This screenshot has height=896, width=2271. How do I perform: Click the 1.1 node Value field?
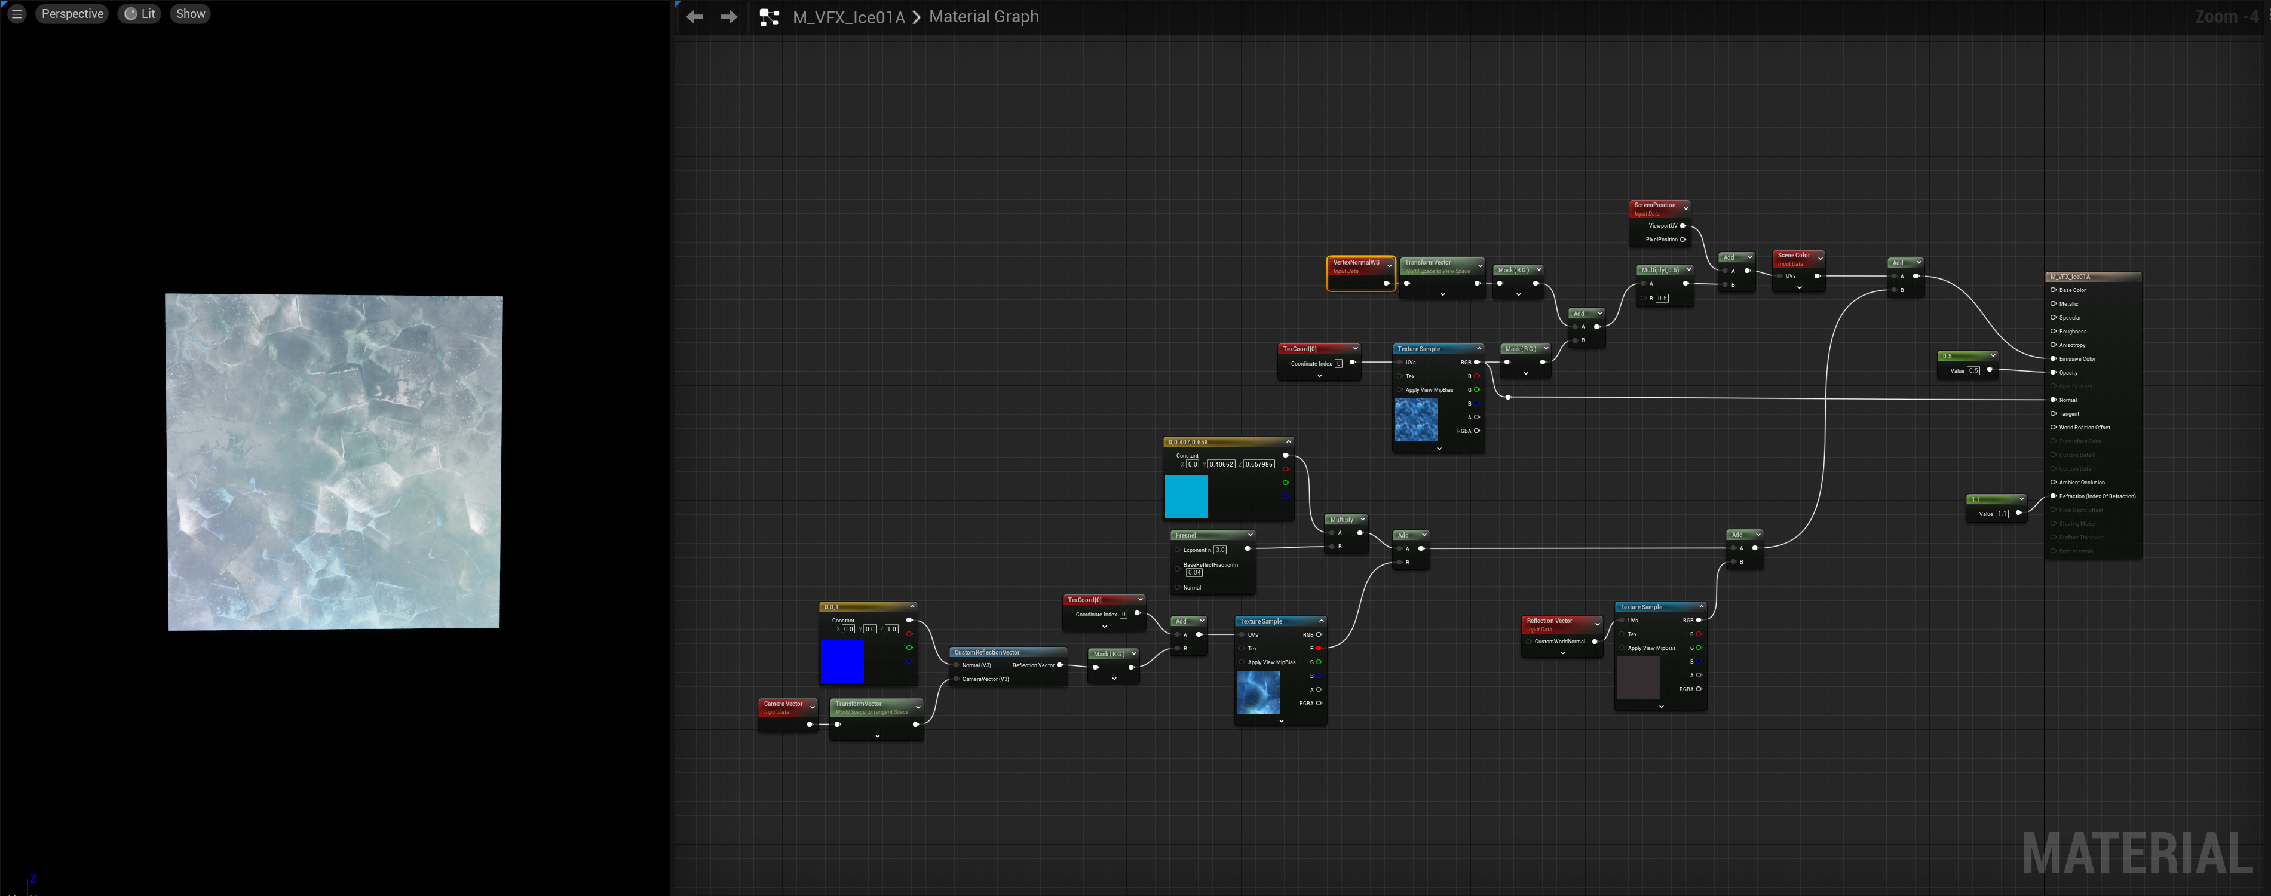click(2002, 514)
